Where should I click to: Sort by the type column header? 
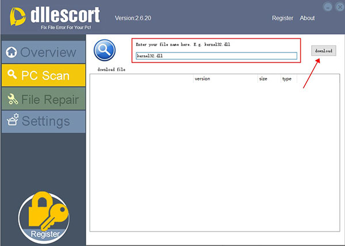[x=286, y=78]
